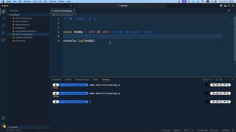Open the Source Control view
236x132 pixels.
pos(3,26)
